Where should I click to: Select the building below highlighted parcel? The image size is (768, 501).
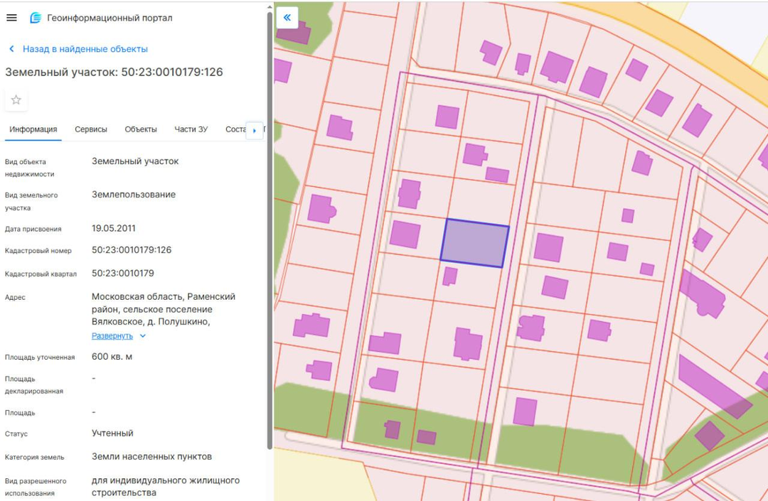click(x=449, y=276)
